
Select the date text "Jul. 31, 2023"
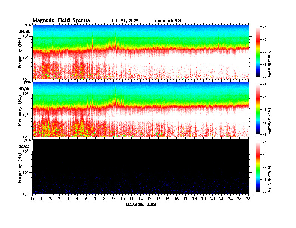[125, 21]
